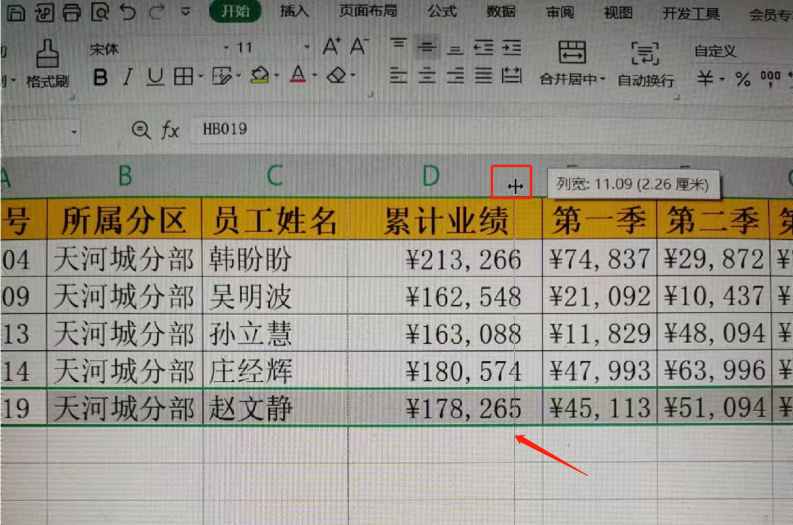The height and width of the screenshot is (525, 793).
Task: Increase font size with the A+ icon
Action: (331, 46)
